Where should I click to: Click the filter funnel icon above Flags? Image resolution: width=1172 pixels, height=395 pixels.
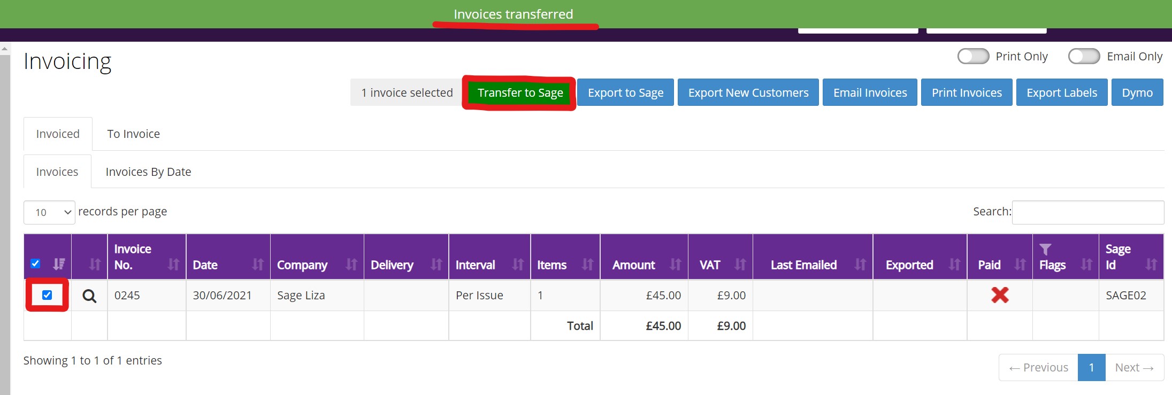(1045, 249)
